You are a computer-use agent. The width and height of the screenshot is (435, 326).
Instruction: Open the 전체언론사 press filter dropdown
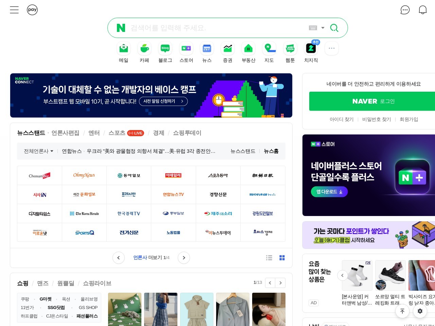[38, 151]
